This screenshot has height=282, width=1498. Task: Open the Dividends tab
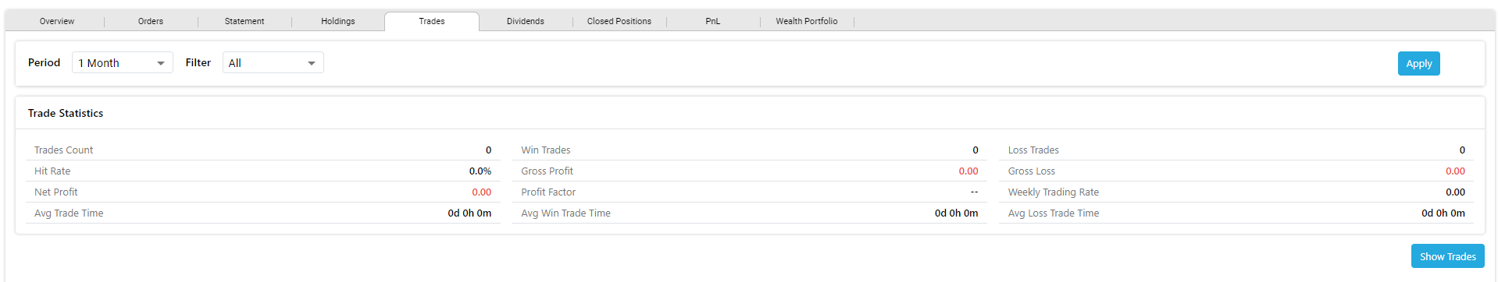click(526, 21)
